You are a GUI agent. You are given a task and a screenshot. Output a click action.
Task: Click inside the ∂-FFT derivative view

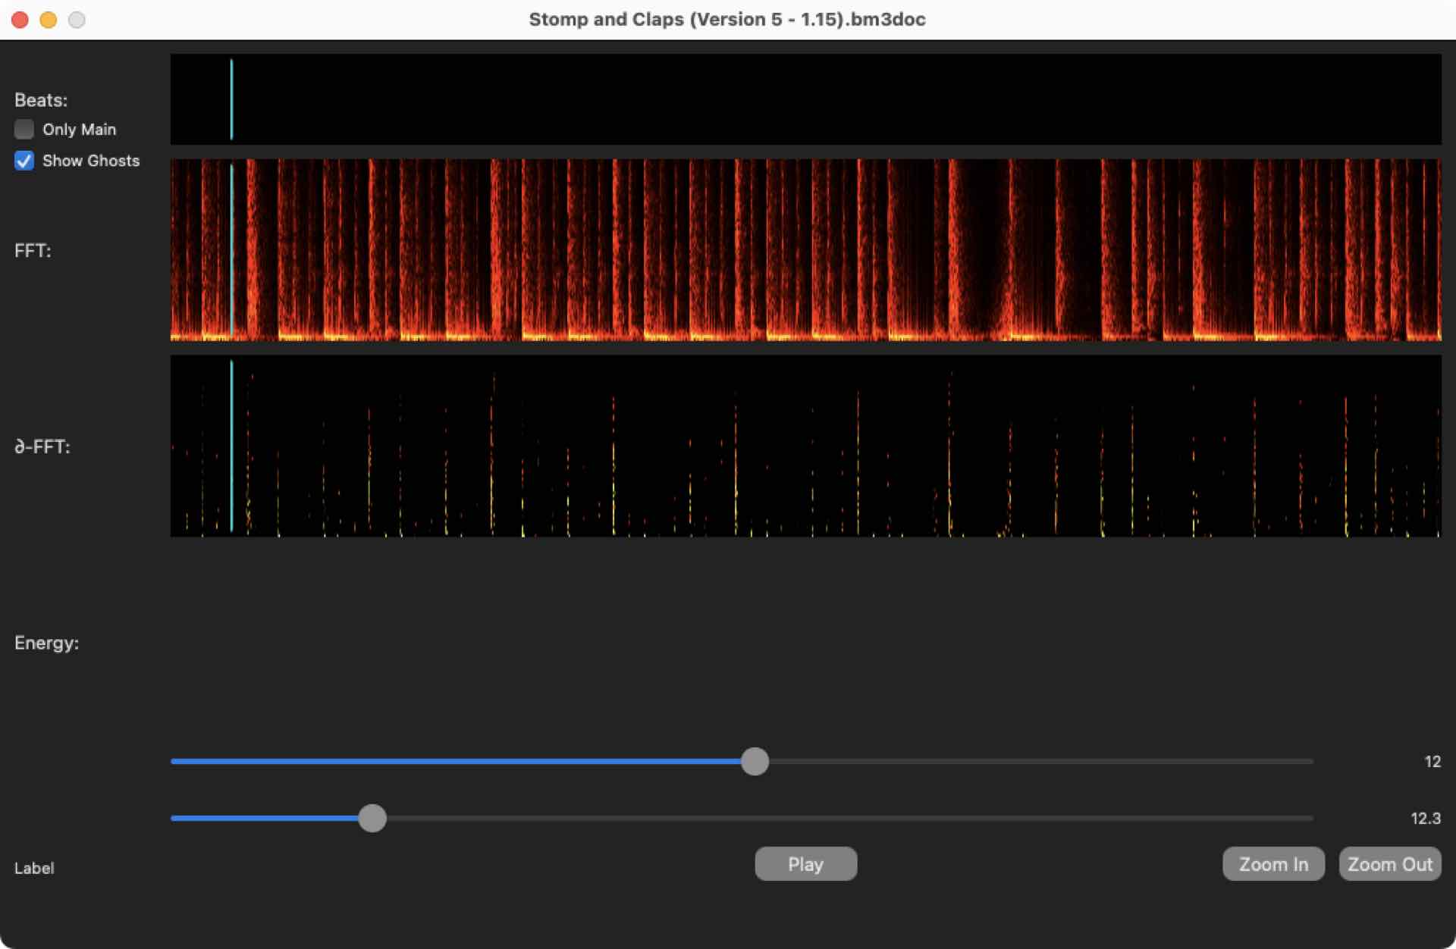click(805, 446)
